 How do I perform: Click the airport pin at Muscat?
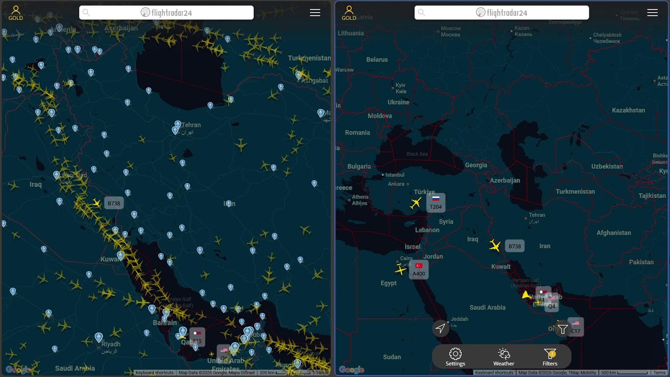click(x=297, y=363)
